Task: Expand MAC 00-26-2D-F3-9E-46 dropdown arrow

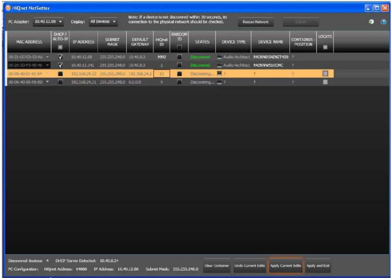Action: [47, 65]
